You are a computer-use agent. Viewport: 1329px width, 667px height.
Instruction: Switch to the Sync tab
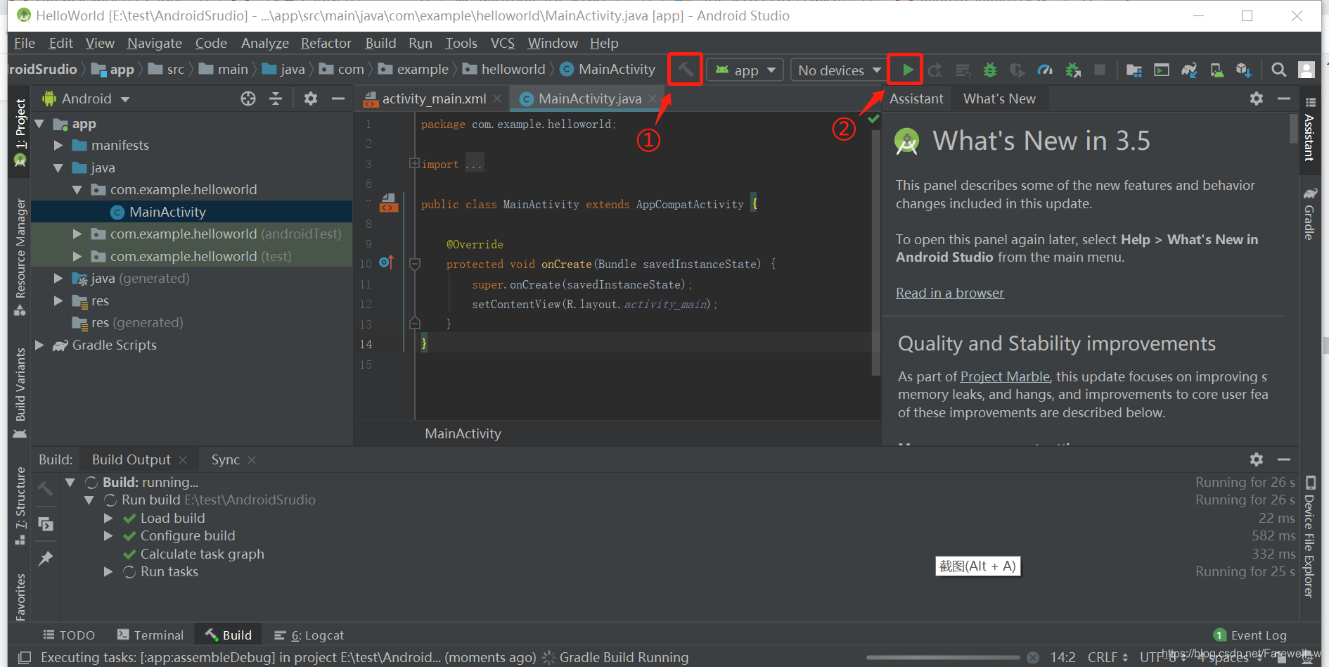click(226, 459)
